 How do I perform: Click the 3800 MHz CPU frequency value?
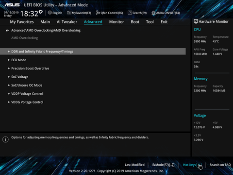[x=200, y=41]
